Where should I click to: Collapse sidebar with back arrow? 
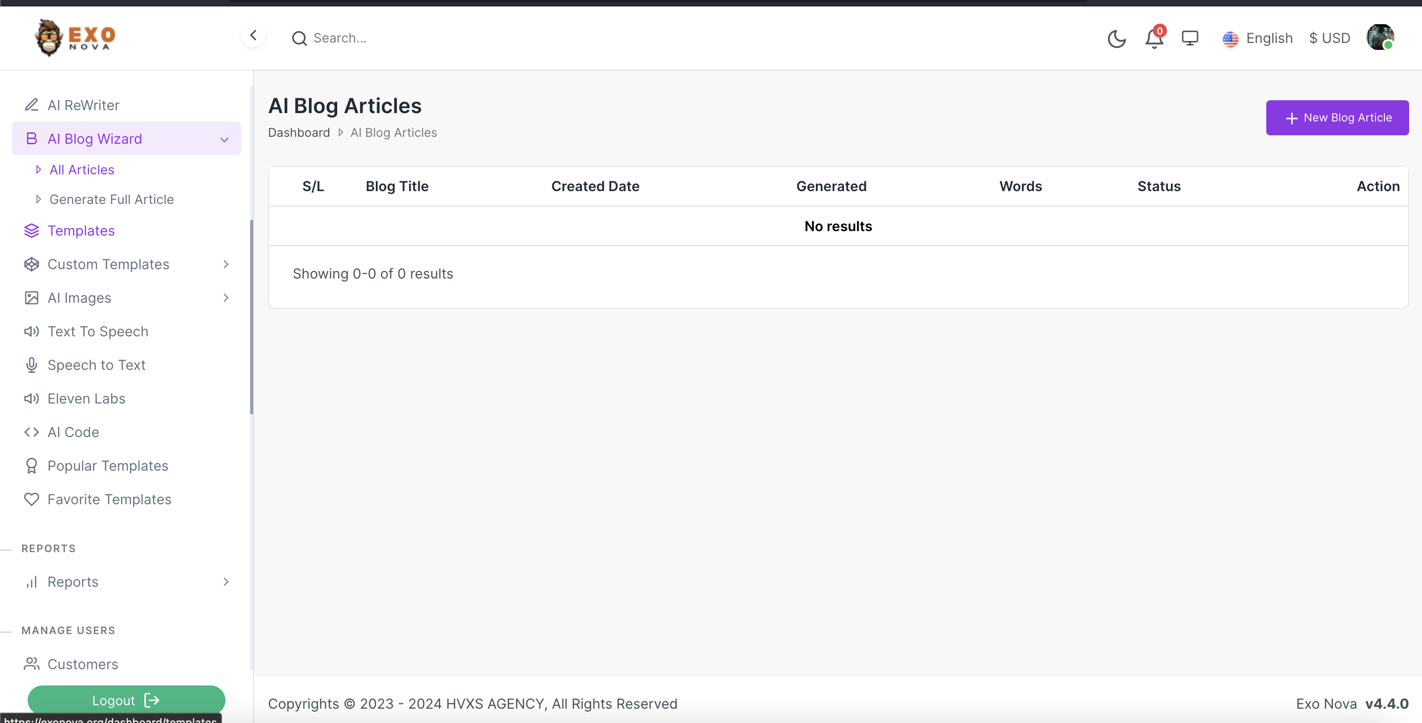pyautogui.click(x=253, y=36)
